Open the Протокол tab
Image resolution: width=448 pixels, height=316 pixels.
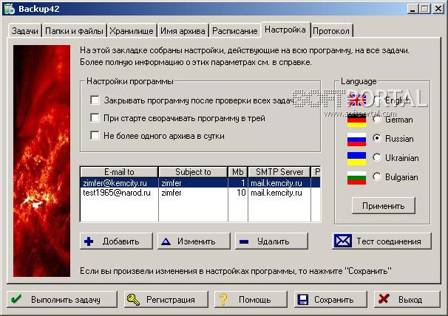click(331, 31)
